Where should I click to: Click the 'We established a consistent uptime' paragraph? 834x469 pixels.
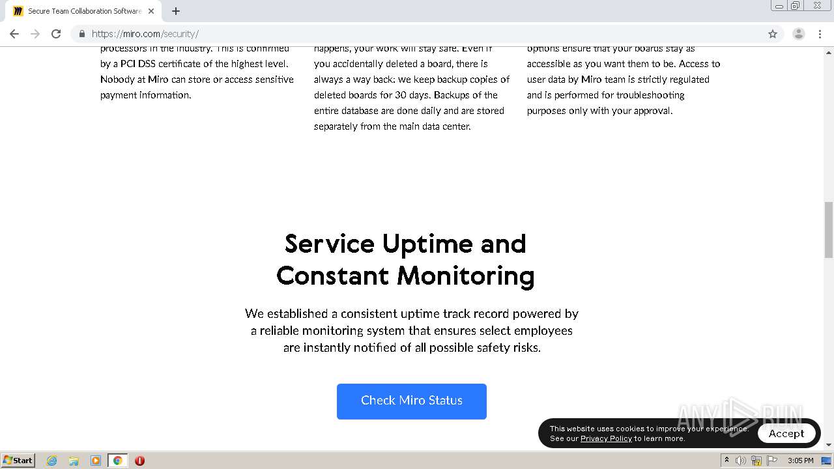tap(412, 330)
